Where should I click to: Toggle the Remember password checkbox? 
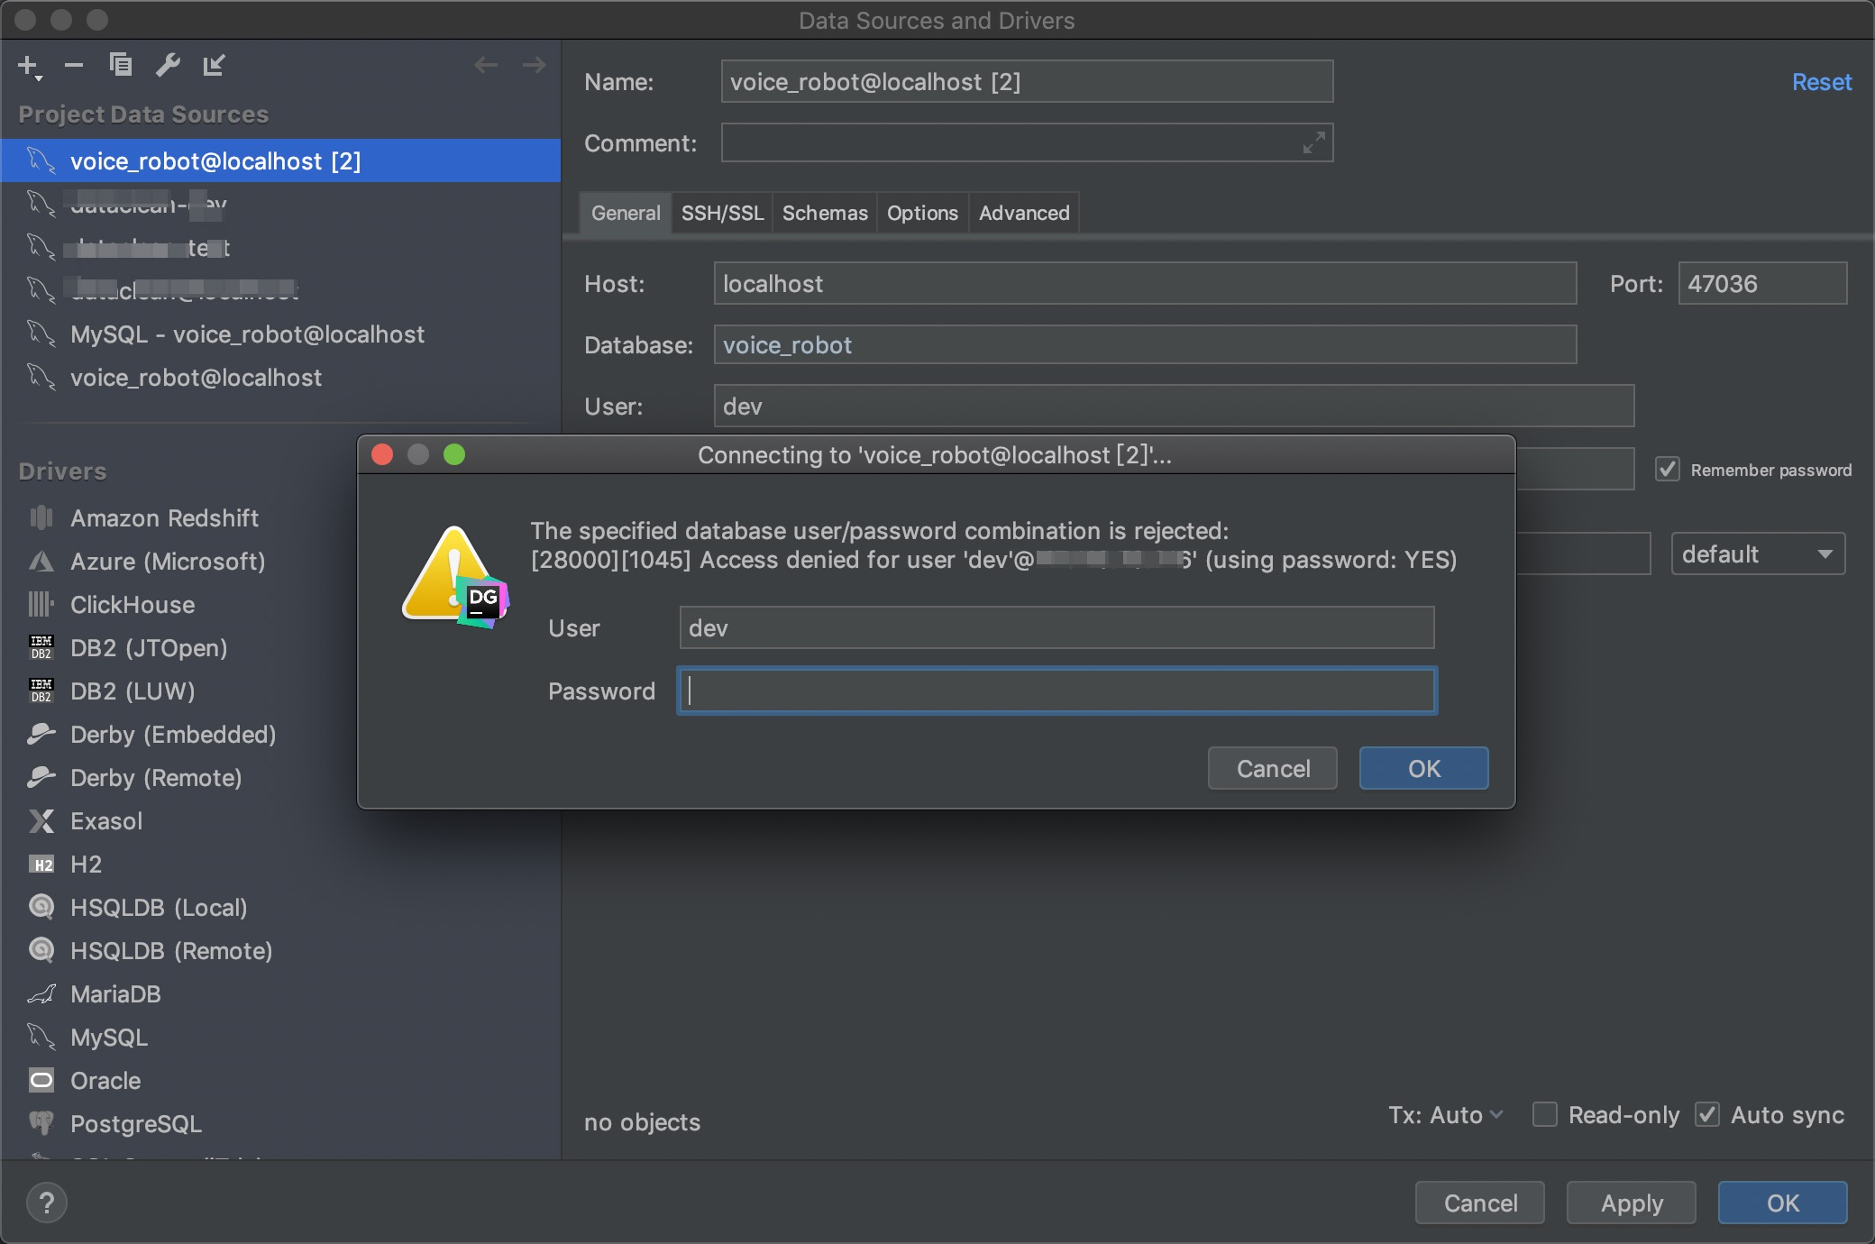[x=1668, y=469]
